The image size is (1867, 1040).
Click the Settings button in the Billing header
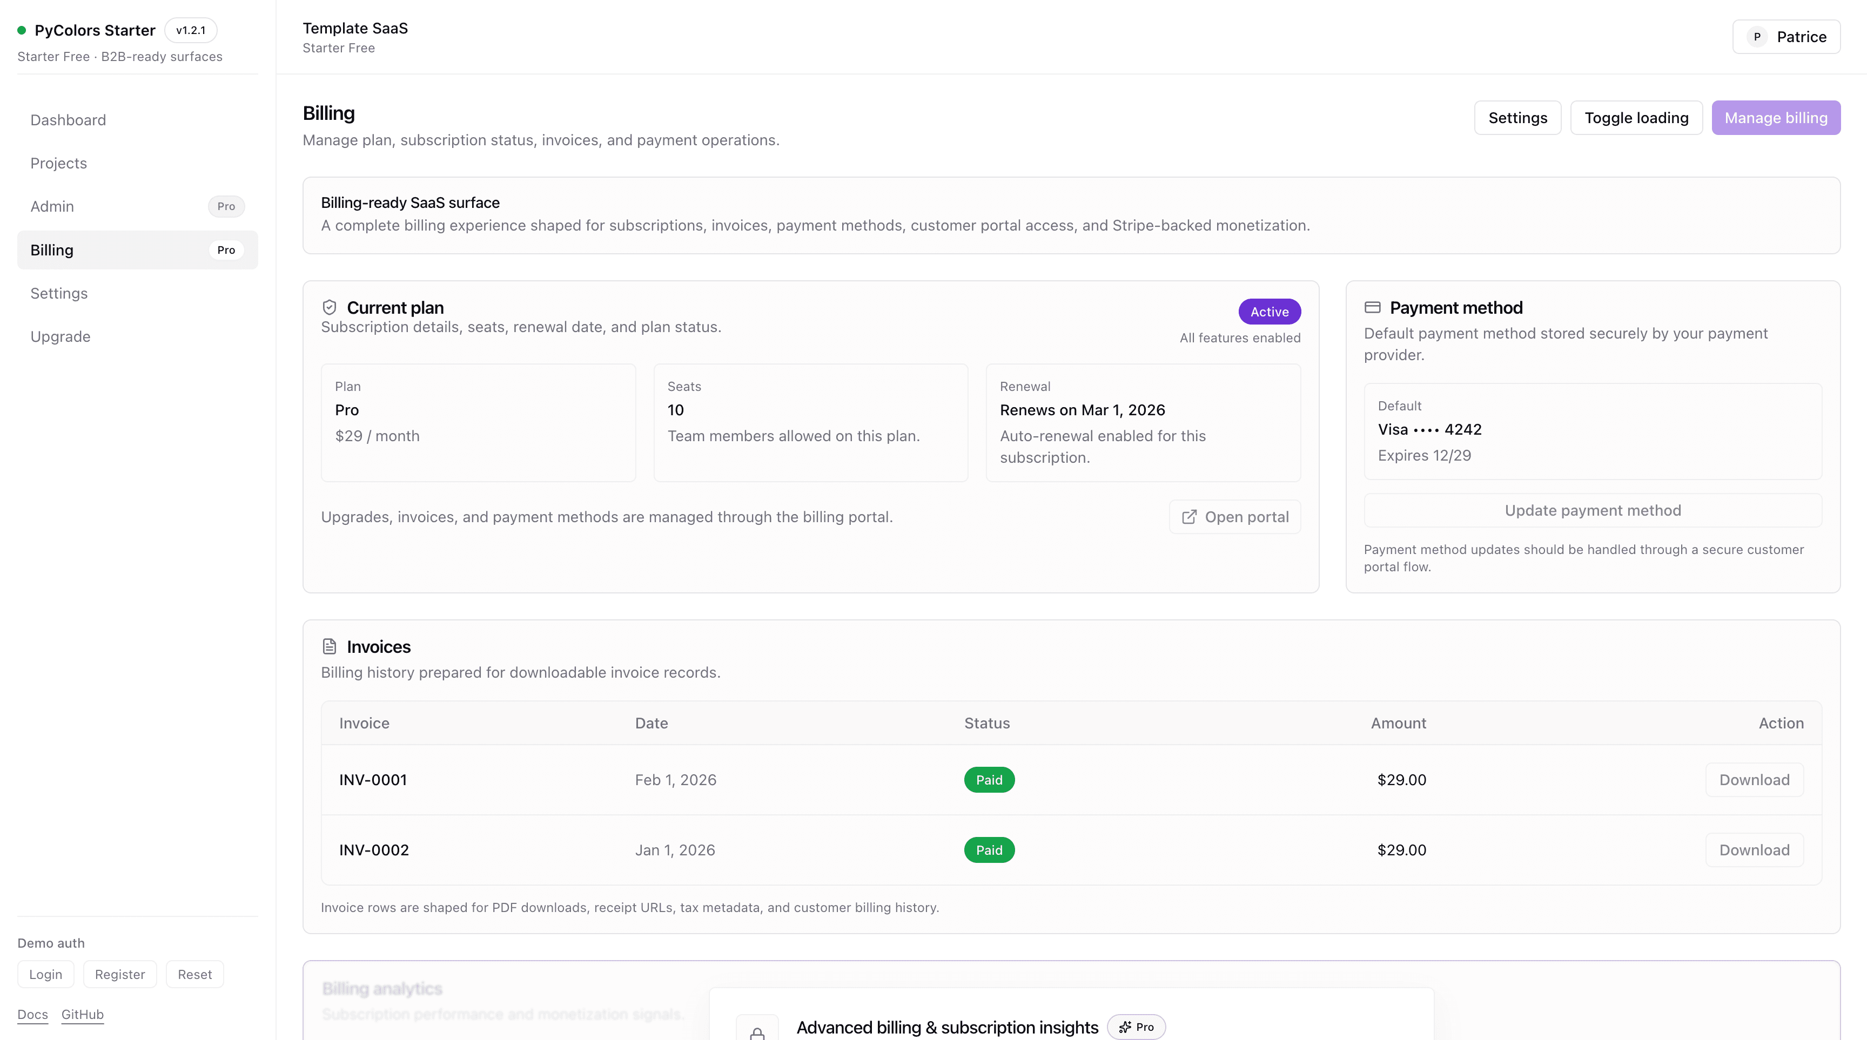point(1517,118)
